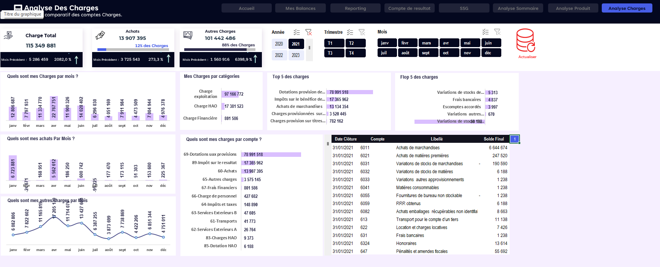
Task: Toggle month févr in Mois slicer
Action: point(408,43)
